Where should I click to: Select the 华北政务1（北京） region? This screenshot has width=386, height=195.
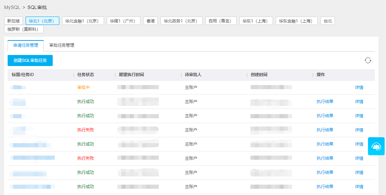point(181,21)
